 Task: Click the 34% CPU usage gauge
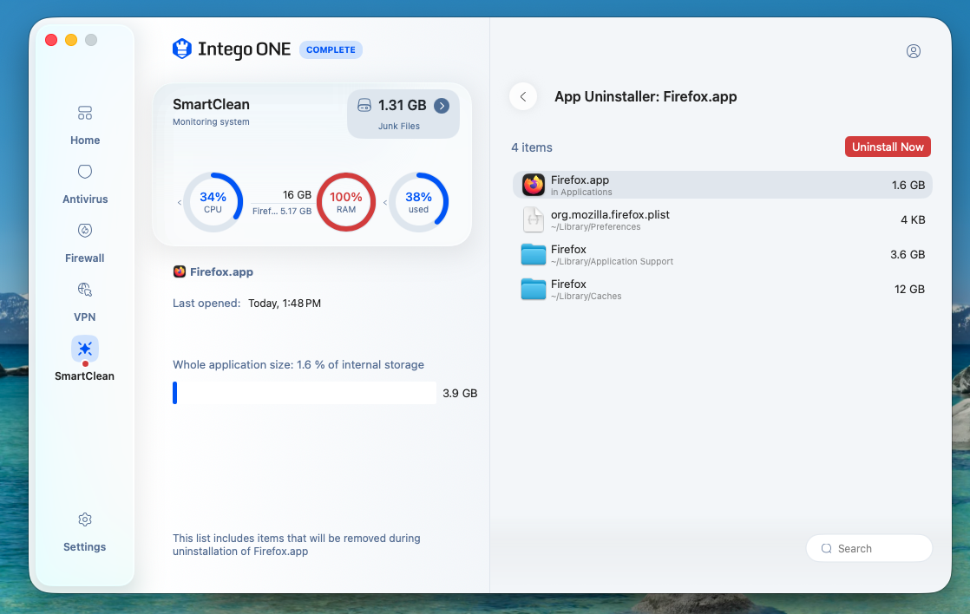point(213,202)
